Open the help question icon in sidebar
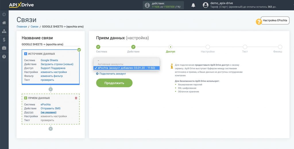The height and width of the screenshot is (149, 294). (x=4, y=57)
